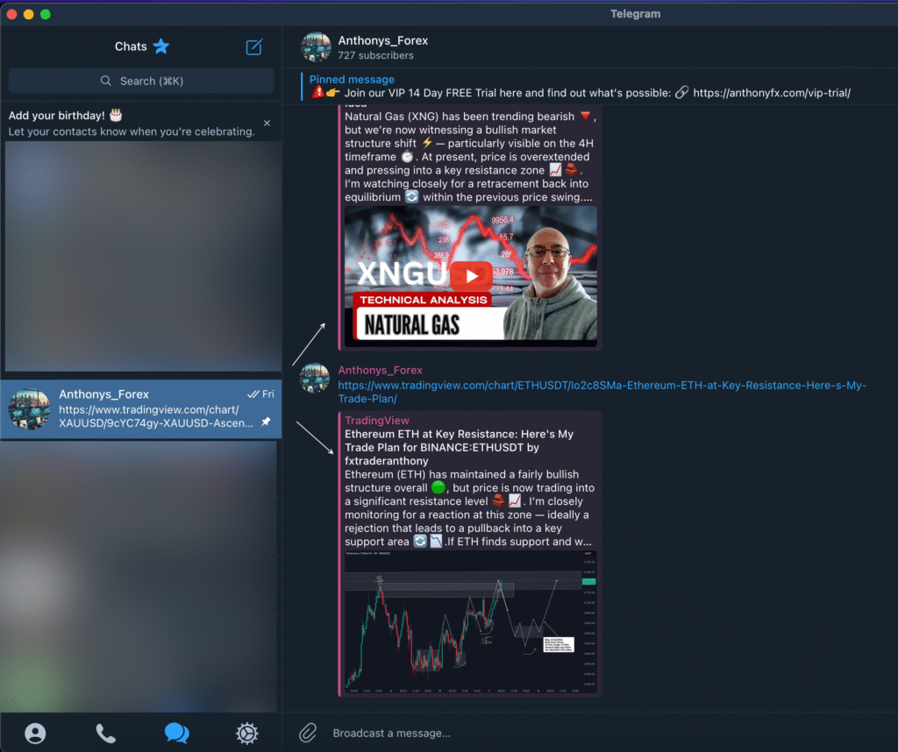The height and width of the screenshot is (752, 898).
Task: Click the star icon beside Chats
Action: (x=161, y=46)
